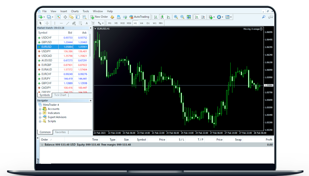Pick the text label 'A' tool
This screenshot has height=176, width=309.
click(x=87, y=23)
